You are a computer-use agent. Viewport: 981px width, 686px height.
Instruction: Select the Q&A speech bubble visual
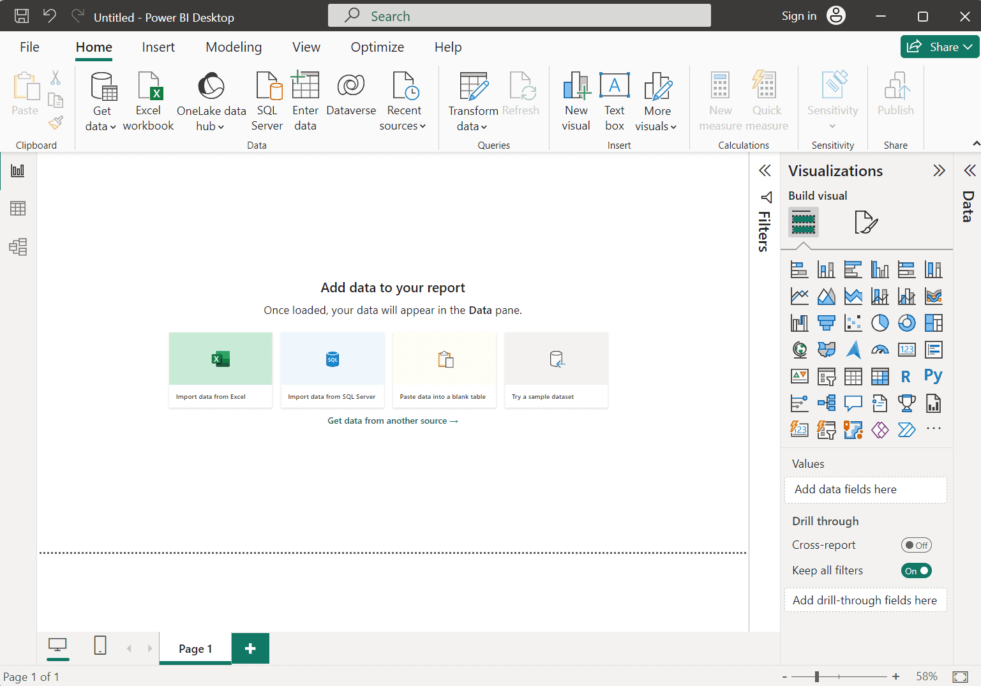(x=853, y=403)
